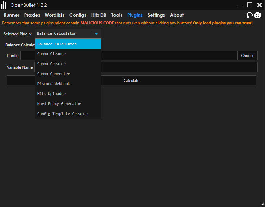Open the Configs tab
Image resolution: width=266 pixels, height=208 pixels.
[x=78, y=15]
